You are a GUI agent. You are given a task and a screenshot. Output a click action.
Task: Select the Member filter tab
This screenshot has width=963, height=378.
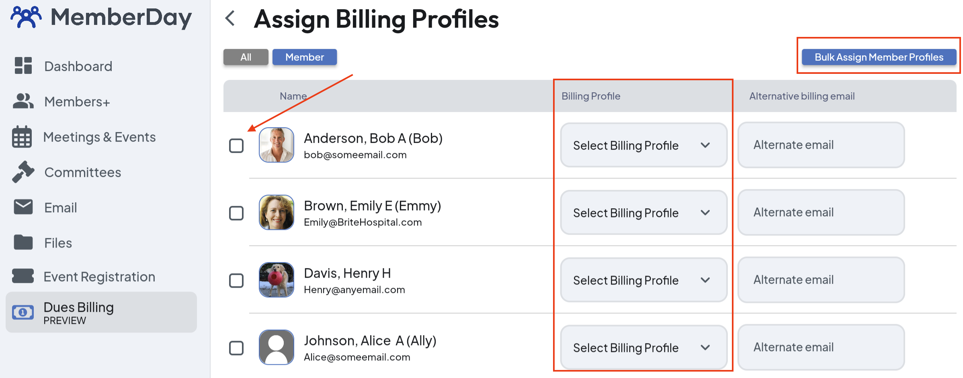click(x=304, y=57)
